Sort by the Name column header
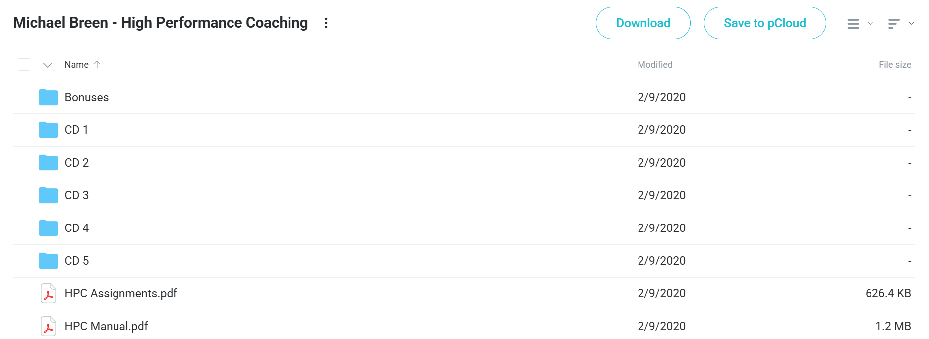 pos(77,65)
